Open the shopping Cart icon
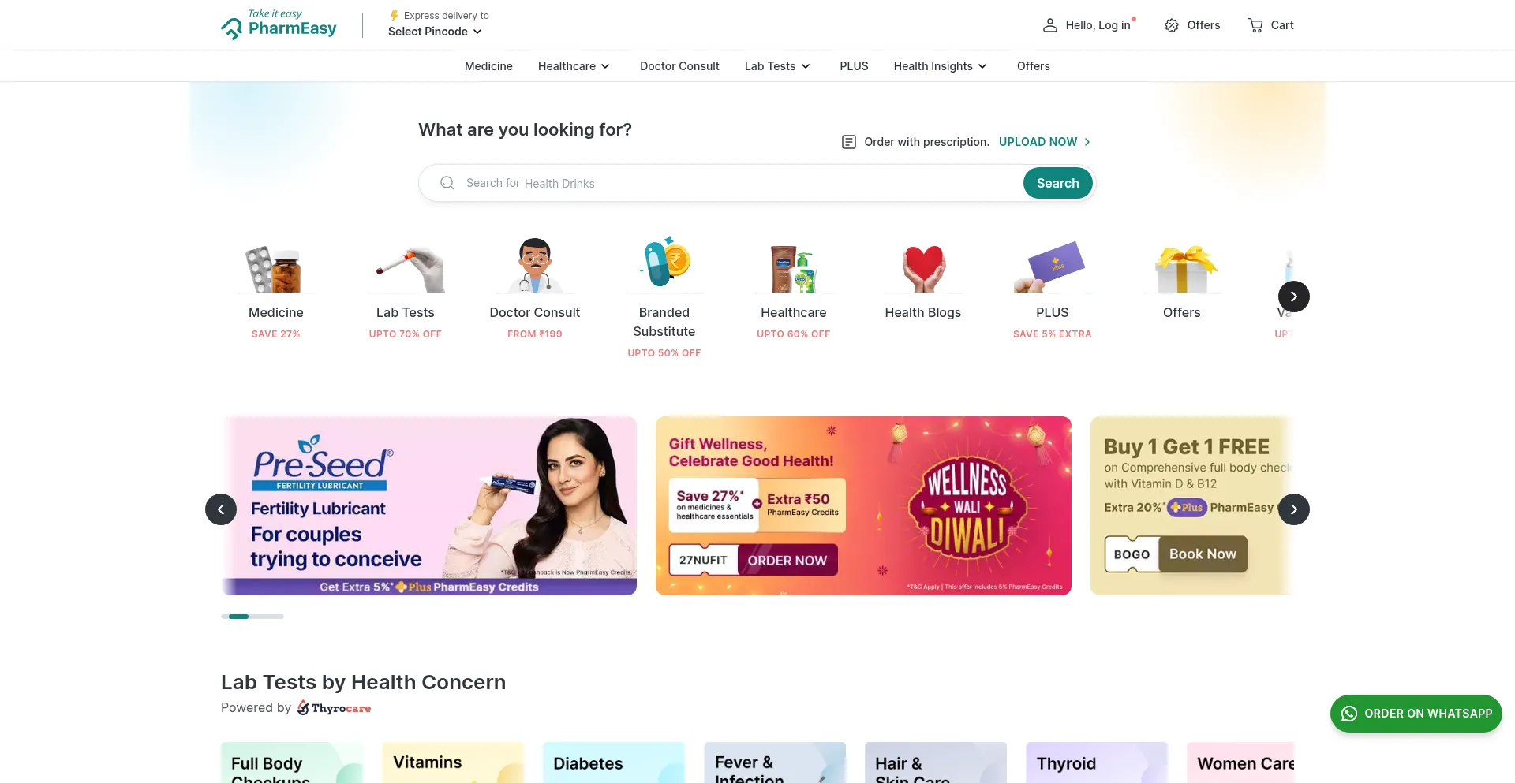 tap(1255, 25)
